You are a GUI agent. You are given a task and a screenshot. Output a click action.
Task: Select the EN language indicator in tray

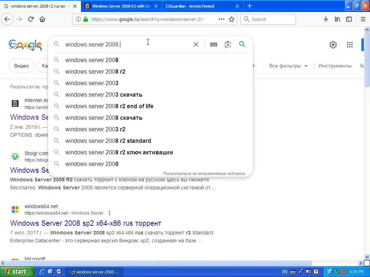pos(285,272)
